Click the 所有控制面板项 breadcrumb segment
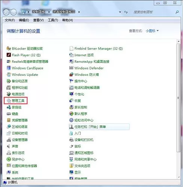 [64, 12]
